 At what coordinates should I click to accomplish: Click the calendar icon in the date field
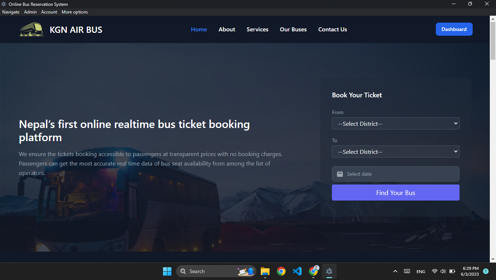pos(340,174)
